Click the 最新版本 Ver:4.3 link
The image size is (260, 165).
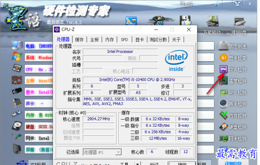tap(64, 22)
